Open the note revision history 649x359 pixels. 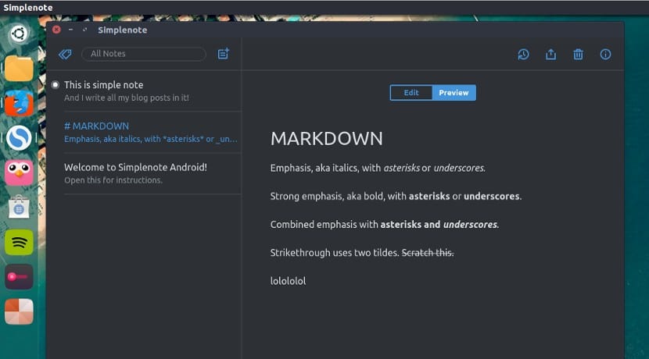[x=523, y=54]
